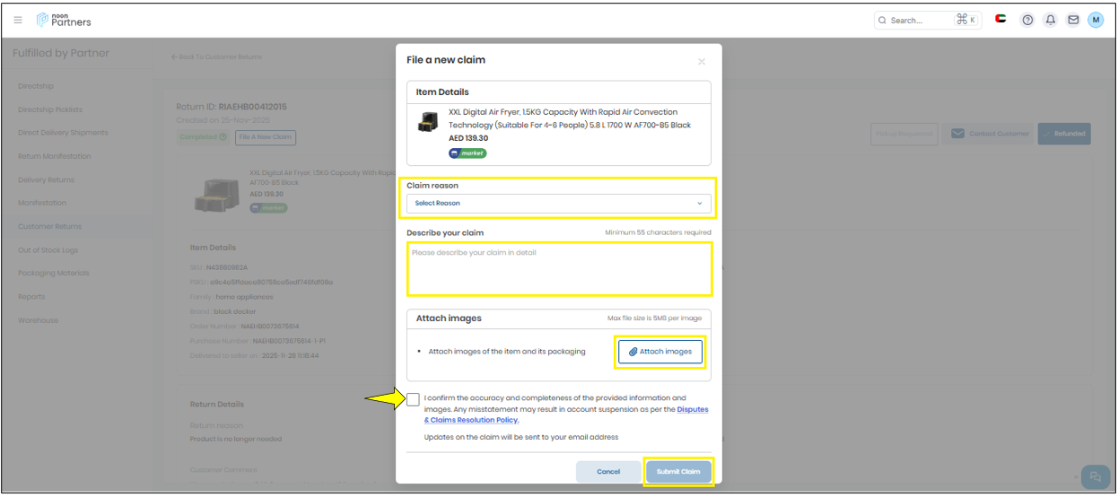Screen dimensions: 1118x497
Task: Open the help question mark icon
Action: click(x=1027, y=20)
